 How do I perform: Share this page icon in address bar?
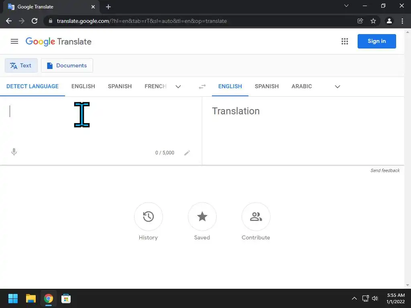360,21
